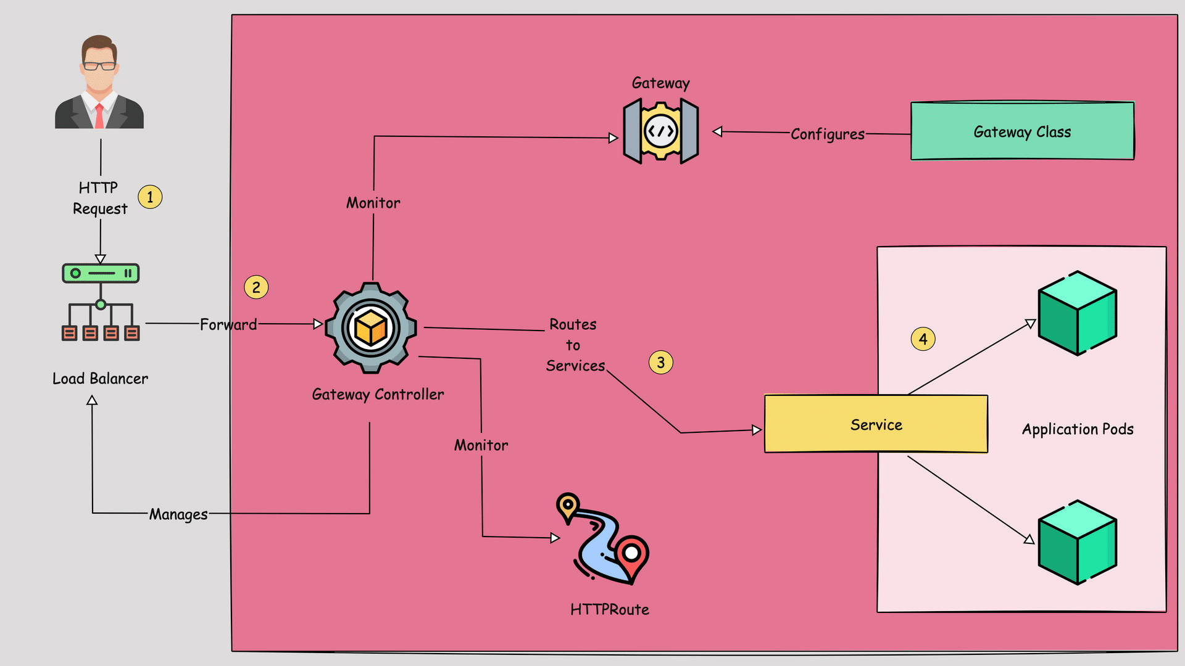Select the Manages connector label

click(178, 514)
